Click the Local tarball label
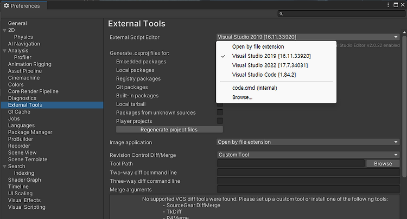 point(131,104)
